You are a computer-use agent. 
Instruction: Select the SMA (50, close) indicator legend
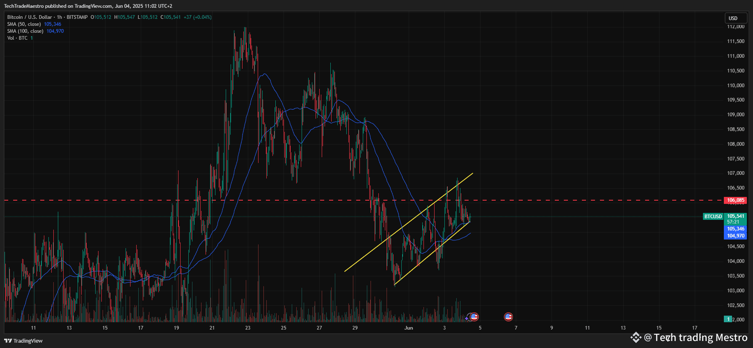coord(24,24)
